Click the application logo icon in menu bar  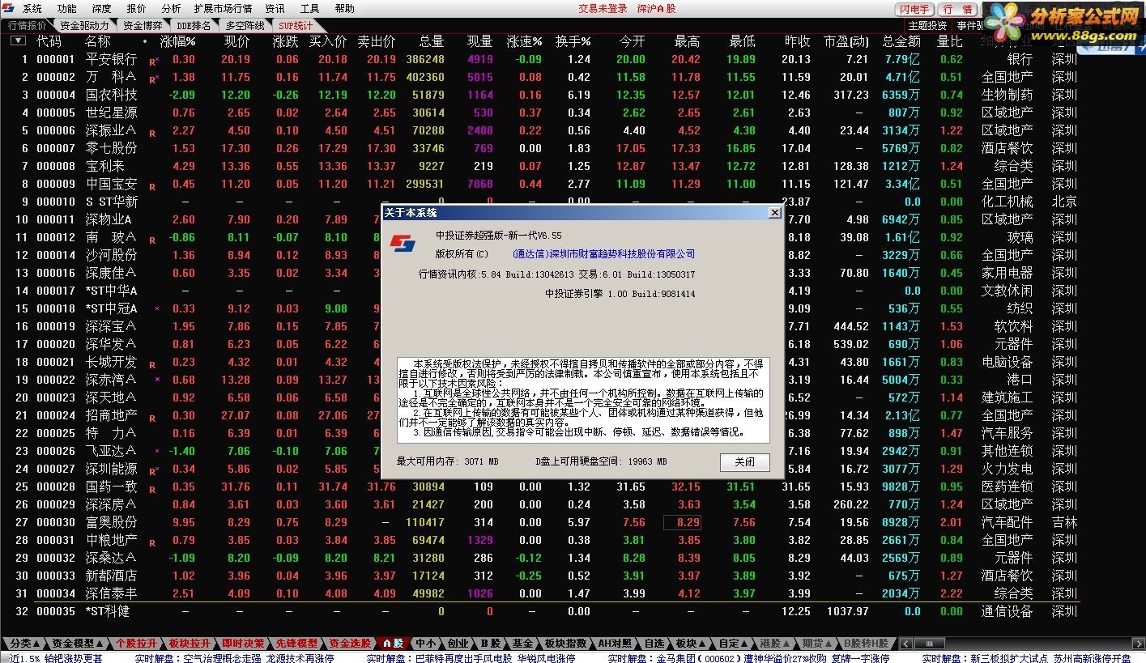(9, 9)
